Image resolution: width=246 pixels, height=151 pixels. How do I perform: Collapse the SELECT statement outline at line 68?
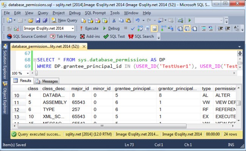(35, 60)
